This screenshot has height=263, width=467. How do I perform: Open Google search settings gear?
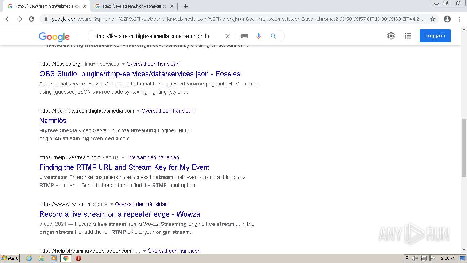[391, 36]
